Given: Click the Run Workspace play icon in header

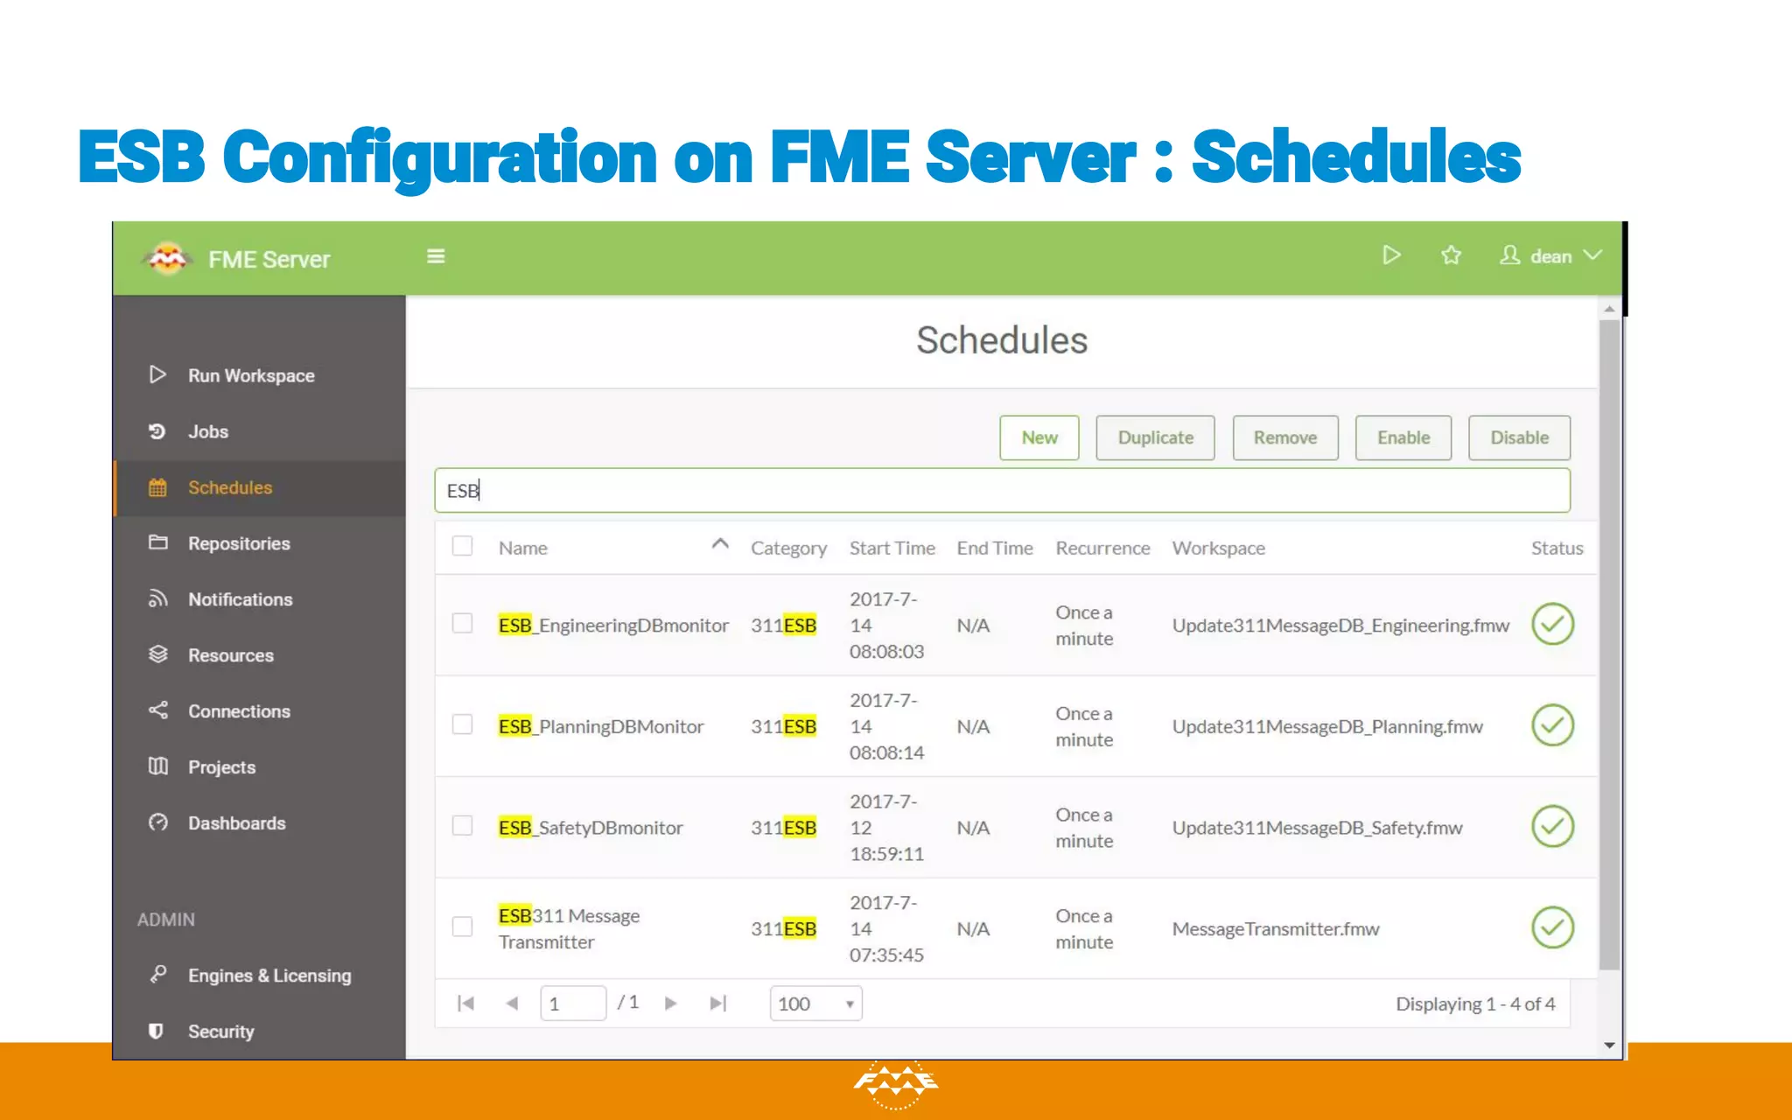Looking at the screenshot, I should 1391,255.
